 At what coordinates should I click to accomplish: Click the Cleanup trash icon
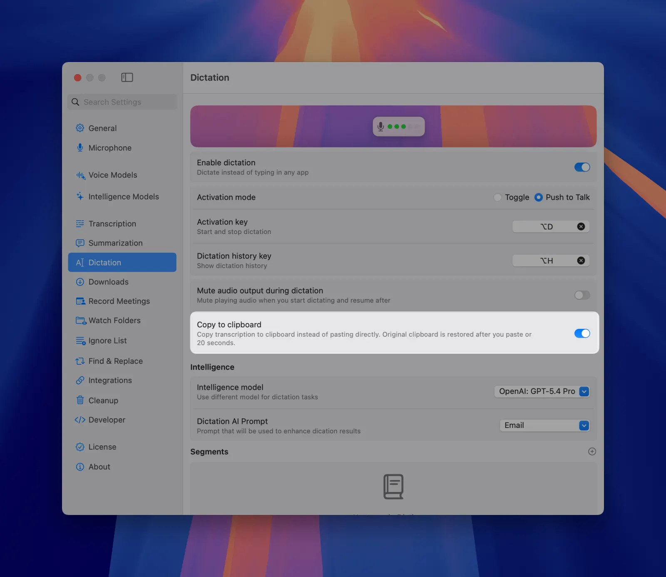(80, 400)
